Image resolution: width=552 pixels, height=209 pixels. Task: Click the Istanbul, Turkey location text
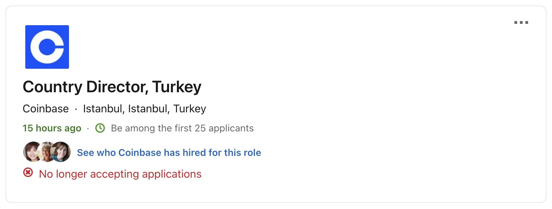[x=144, y=109]
